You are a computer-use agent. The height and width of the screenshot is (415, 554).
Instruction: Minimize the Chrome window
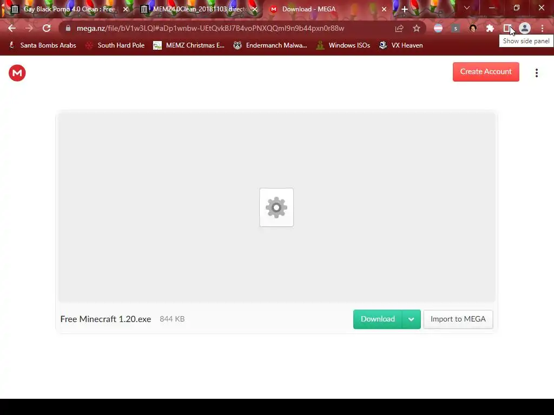(x=491, y=8)
